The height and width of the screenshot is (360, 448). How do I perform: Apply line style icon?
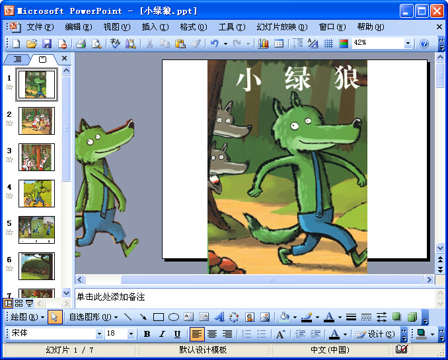(351, 317)
